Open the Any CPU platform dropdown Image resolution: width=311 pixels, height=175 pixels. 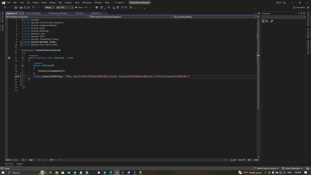click(x=65, y=8)
